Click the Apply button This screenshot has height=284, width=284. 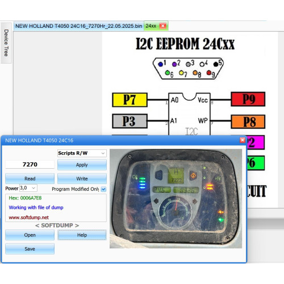point(82,165)
